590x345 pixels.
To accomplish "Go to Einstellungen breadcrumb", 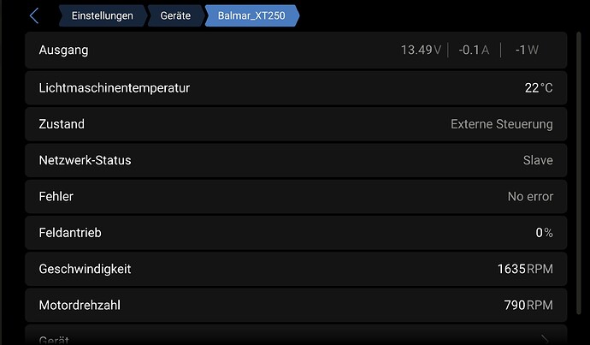I will tap(102, 15).
